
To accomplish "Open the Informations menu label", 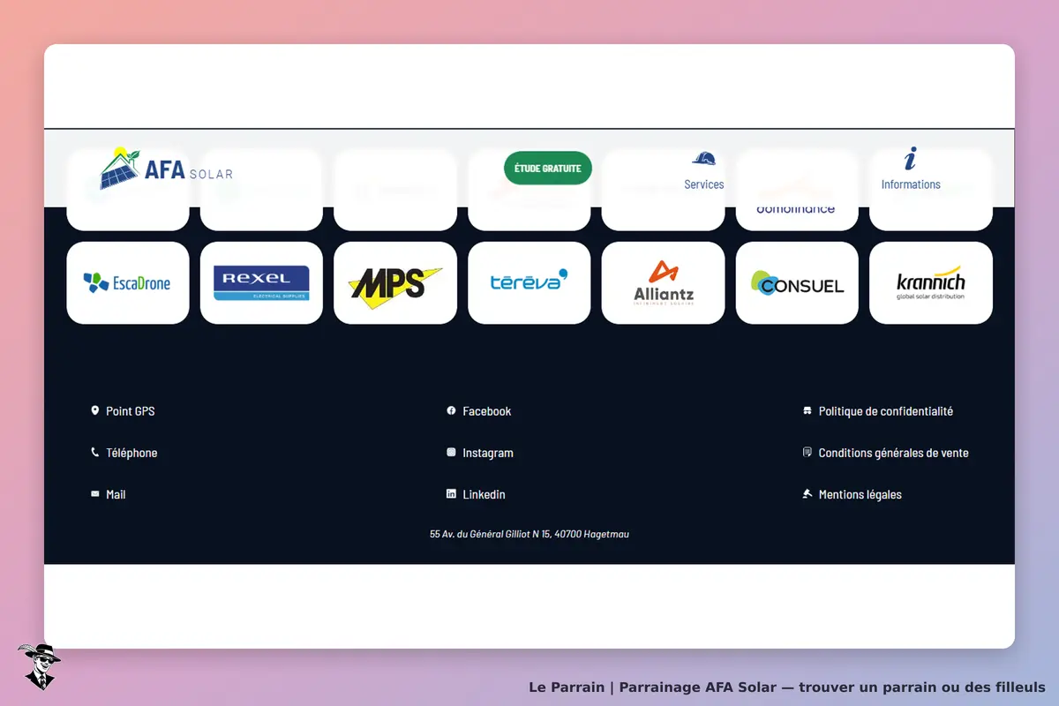I will (x=911, y=184).
